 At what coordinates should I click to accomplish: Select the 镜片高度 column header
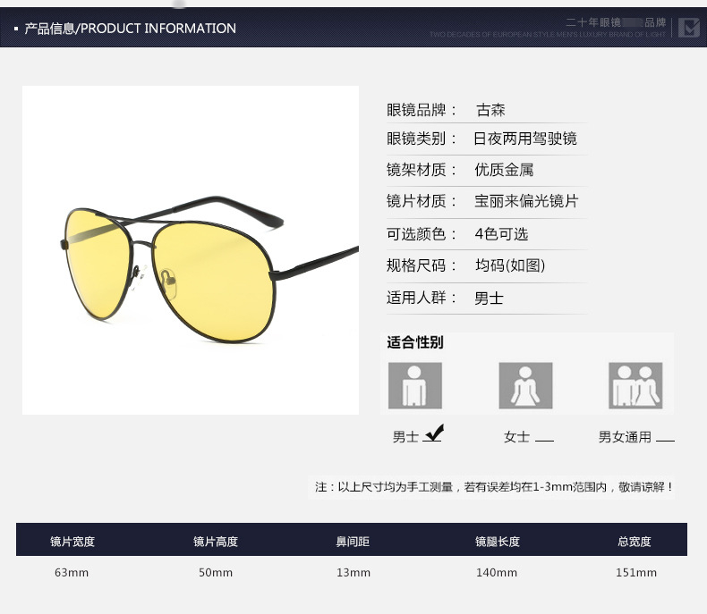[x=216, y=541]
